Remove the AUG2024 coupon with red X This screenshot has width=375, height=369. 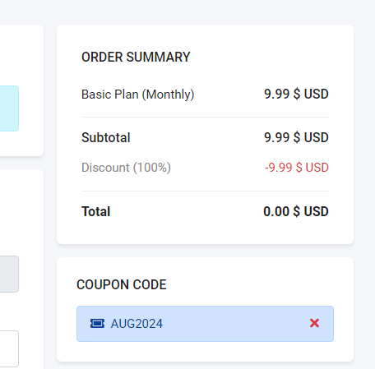pyautogui.click(x=314, y=323)
